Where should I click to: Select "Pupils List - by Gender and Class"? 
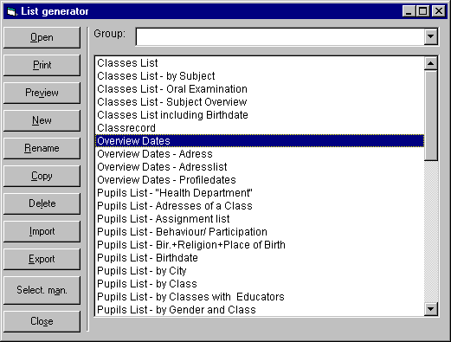260,310
